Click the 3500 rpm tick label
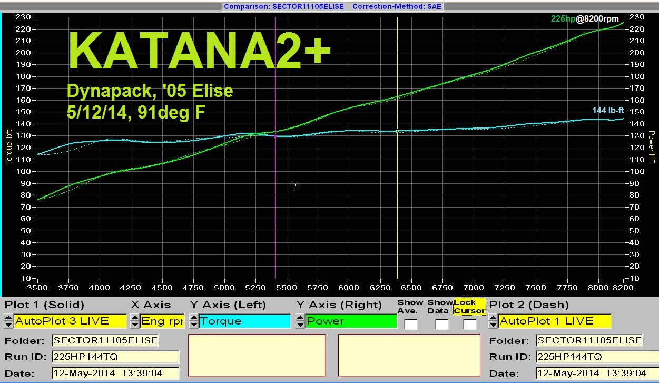Screen dimensions: 659x383 point(37,288)
